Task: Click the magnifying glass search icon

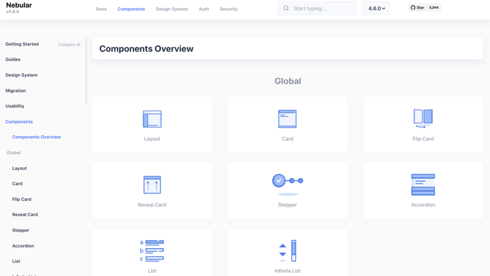Action: click(286, 8)
